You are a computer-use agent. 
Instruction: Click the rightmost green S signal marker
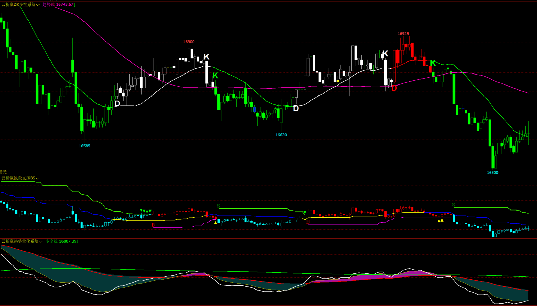click(x=454, y=205)
